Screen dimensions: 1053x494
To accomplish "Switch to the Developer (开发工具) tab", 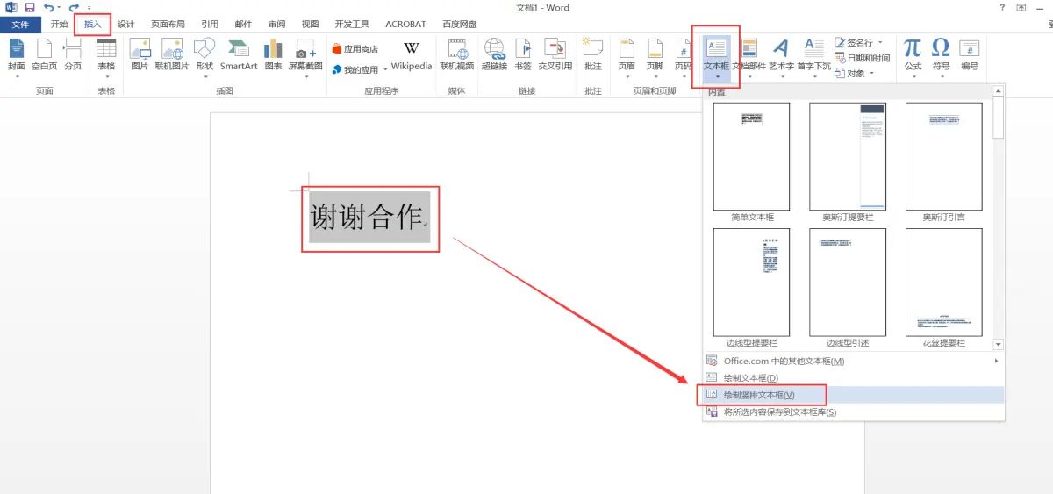I will coord(352,25).
